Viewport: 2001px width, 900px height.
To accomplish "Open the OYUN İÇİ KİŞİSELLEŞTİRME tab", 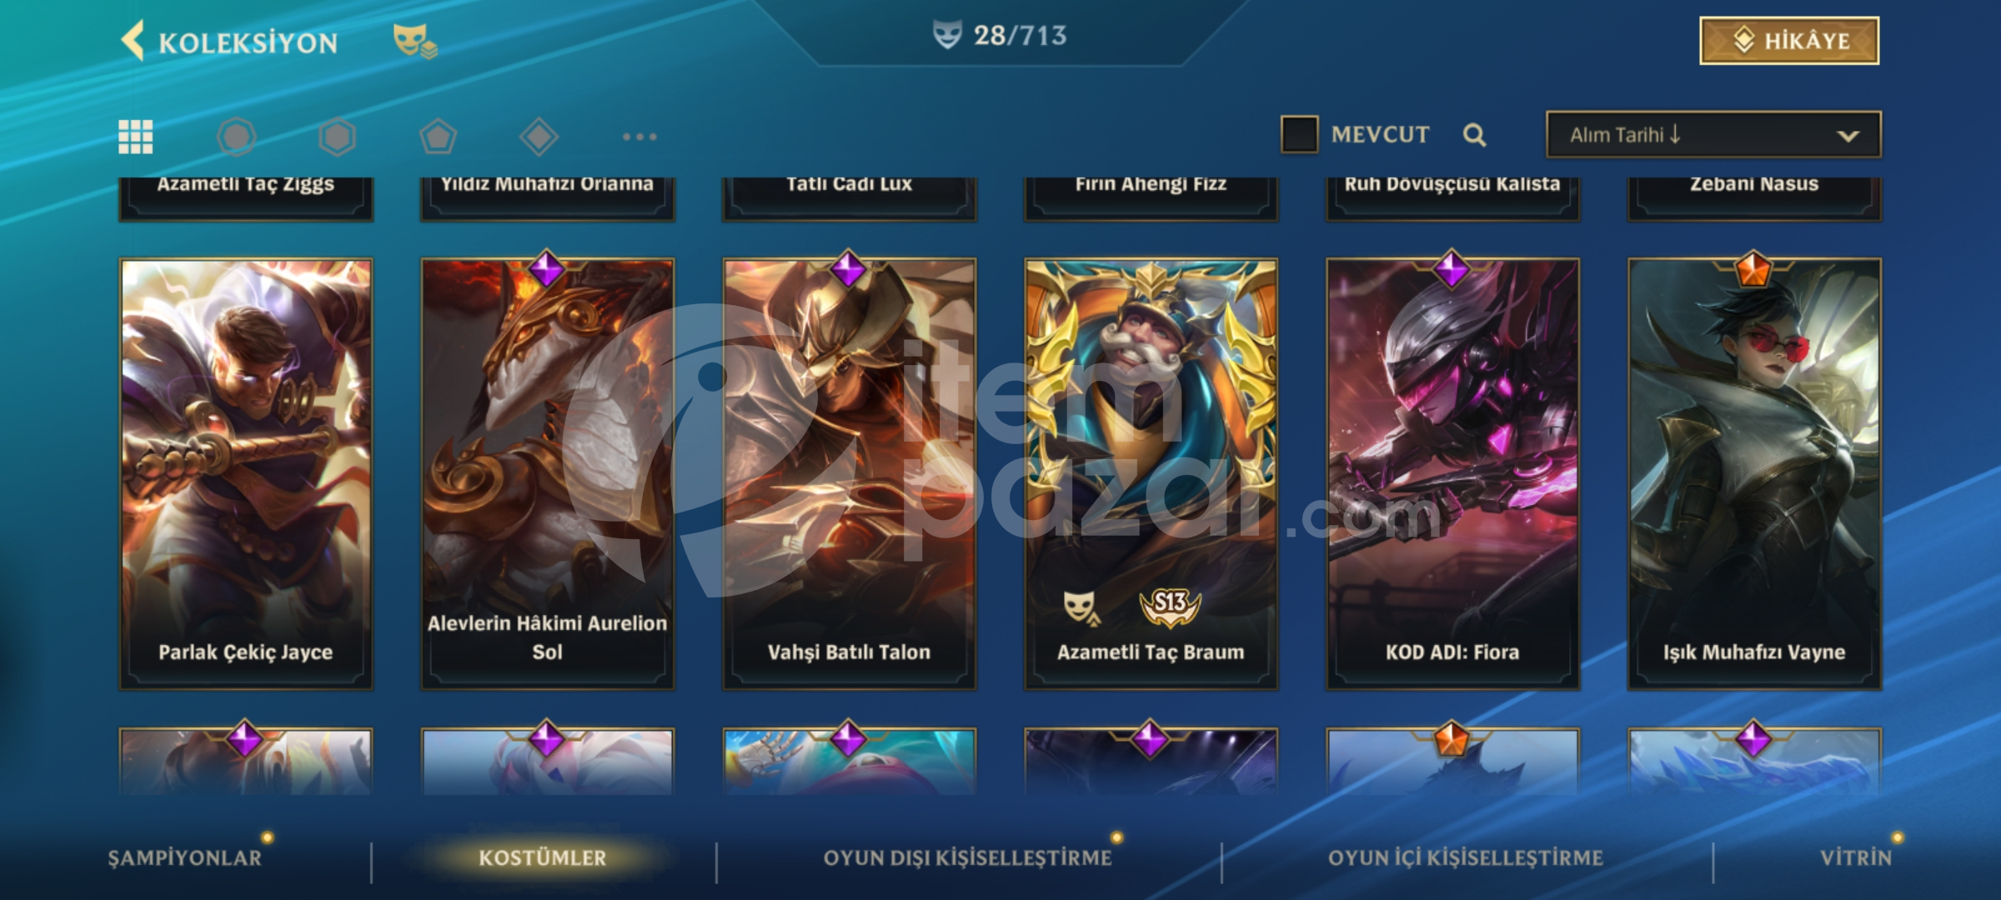I will pos(1465,858).
